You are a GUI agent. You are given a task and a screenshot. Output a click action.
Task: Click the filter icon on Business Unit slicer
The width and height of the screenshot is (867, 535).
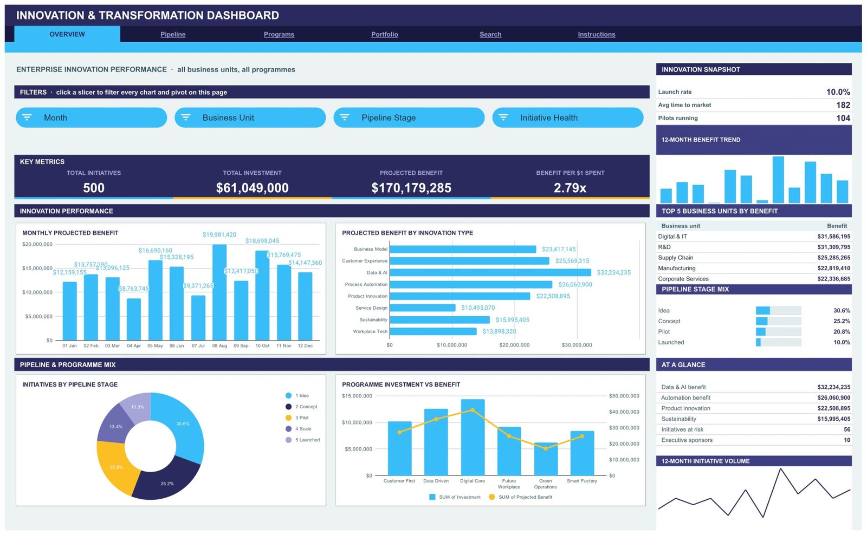(186, 118)
